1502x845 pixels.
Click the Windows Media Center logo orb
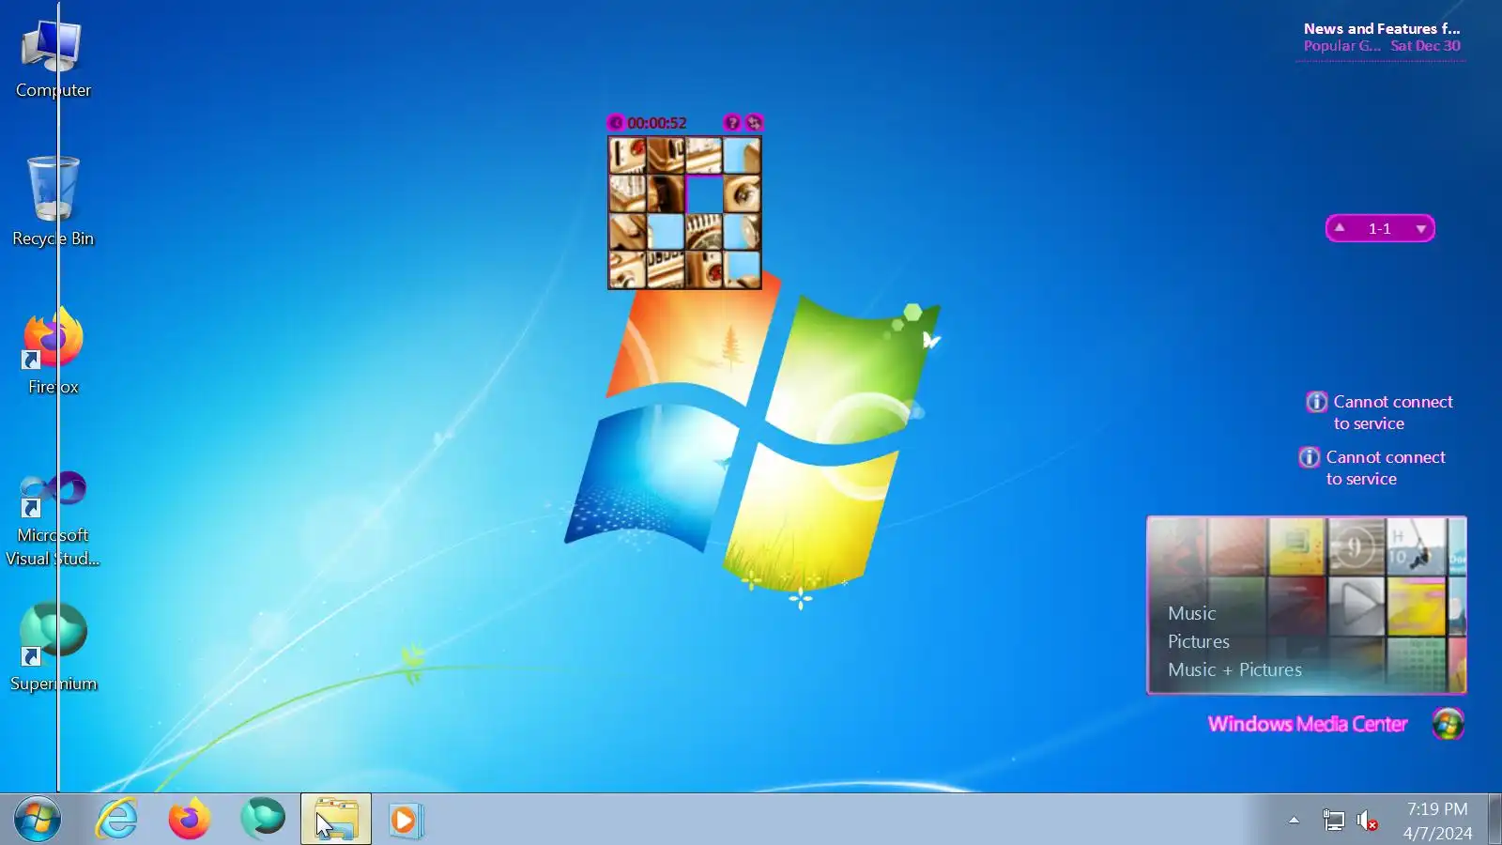point(1448,724)
